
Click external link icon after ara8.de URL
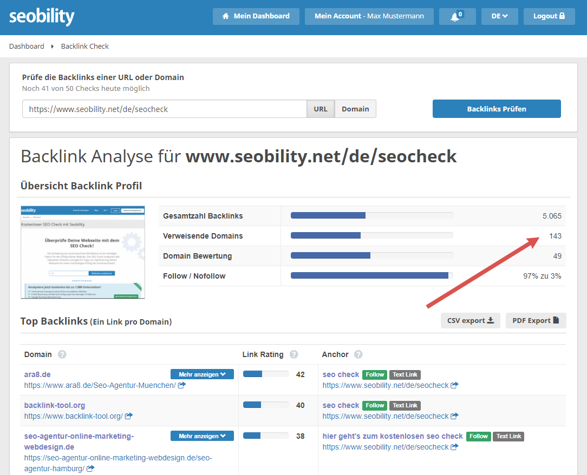point(181,385)
